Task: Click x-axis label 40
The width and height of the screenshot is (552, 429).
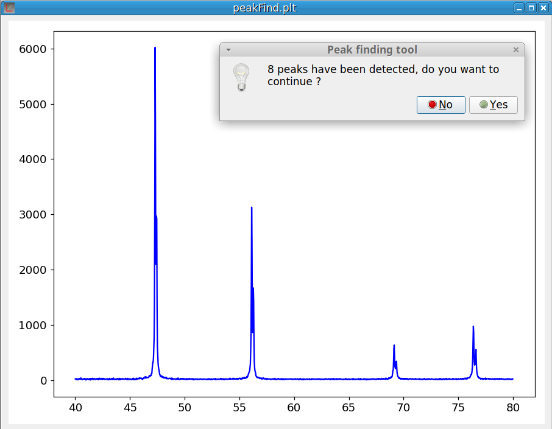Action: [x=76, y=408]
